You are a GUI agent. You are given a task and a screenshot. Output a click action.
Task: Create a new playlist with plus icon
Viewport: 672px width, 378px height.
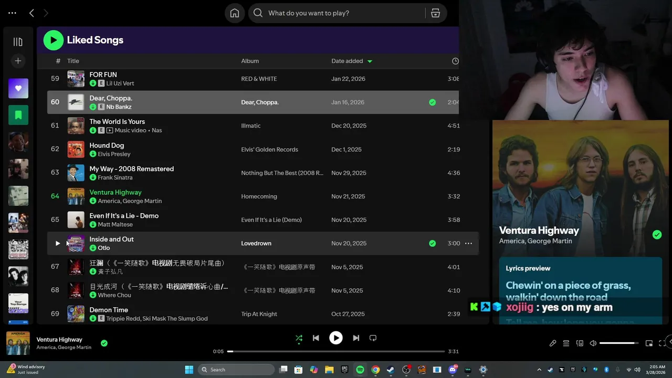(x=18, y=61)
